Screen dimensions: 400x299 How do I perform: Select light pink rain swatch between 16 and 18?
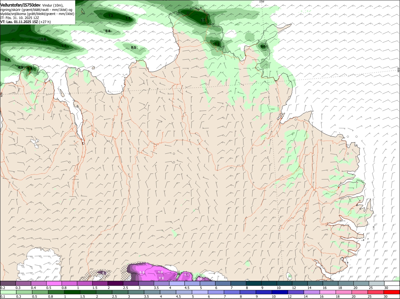tap(328, 292)
